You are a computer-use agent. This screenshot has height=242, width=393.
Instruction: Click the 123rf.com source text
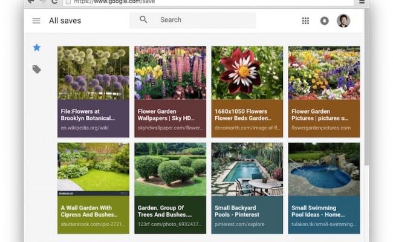pos(169,224)
